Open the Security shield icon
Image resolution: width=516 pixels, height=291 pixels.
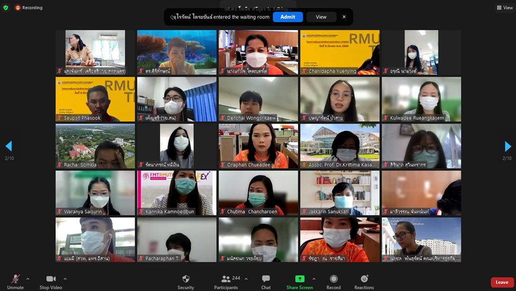coord(186,279)
